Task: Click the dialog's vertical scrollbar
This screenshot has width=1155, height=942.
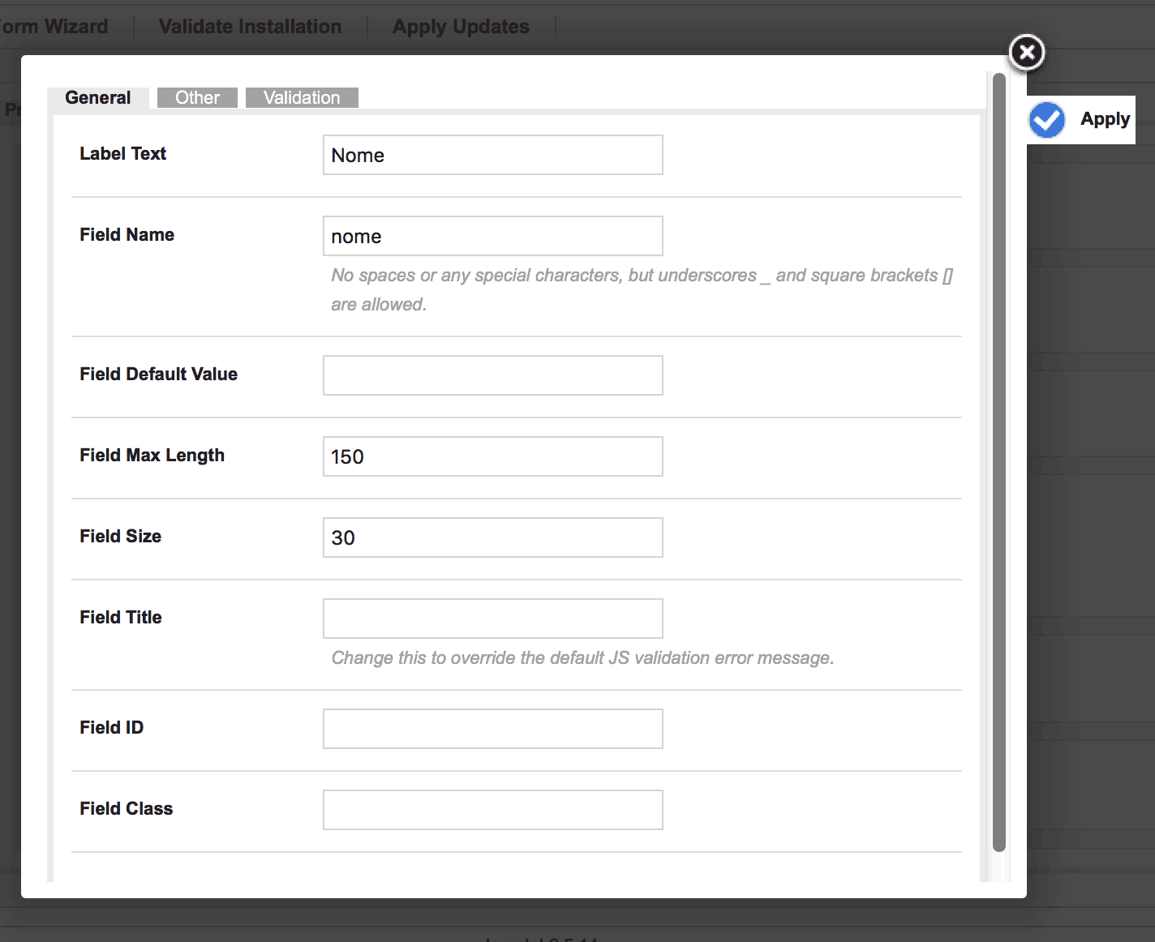Action: click(999, 462)
